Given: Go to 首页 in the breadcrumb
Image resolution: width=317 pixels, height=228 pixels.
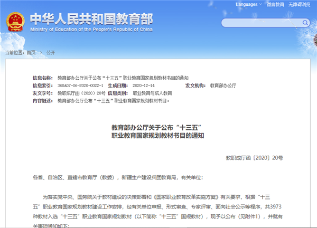Looking at the screenshot, I should pyautogui.click(x=31, y=53).
